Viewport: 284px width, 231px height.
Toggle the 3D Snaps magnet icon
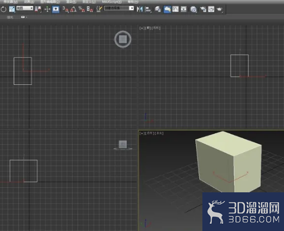coord(65,9)
